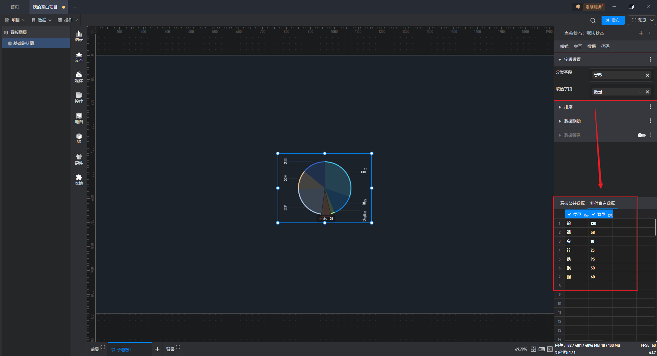Viewport: 657px width, 356px height.
Task: Open a new tab with plus
Action: (75, 7)
